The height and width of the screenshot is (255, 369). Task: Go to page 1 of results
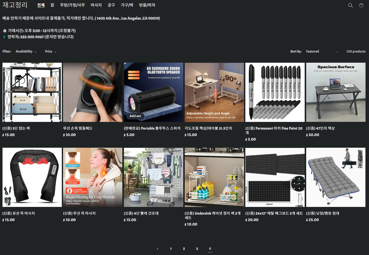coord(171,249)
